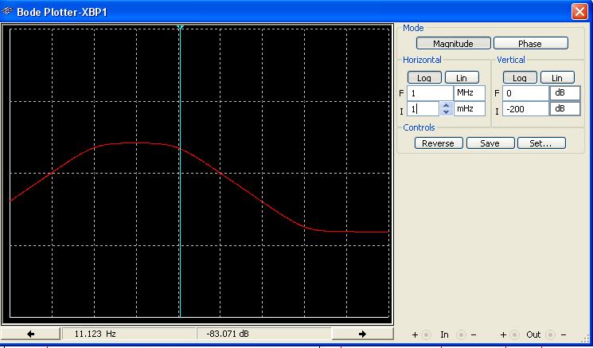Screen dimensions: 593x348
Task: Click the horizontal initial value spinner arrows
Action: 447,109
